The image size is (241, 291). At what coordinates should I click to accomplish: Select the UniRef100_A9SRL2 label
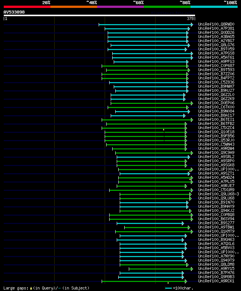tap(216, 157)
